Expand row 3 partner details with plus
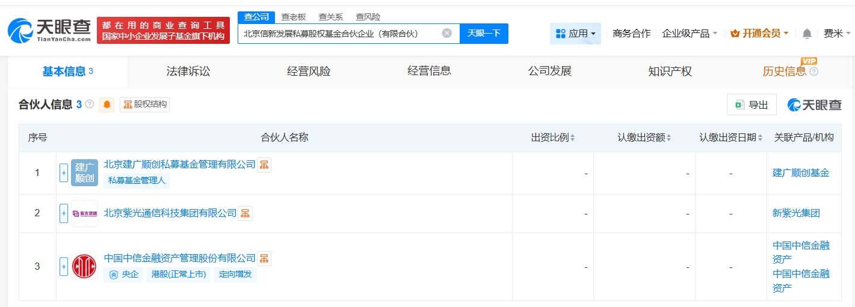Image resolution: width=855 pixels, height=307 pixels. (64, 266)
